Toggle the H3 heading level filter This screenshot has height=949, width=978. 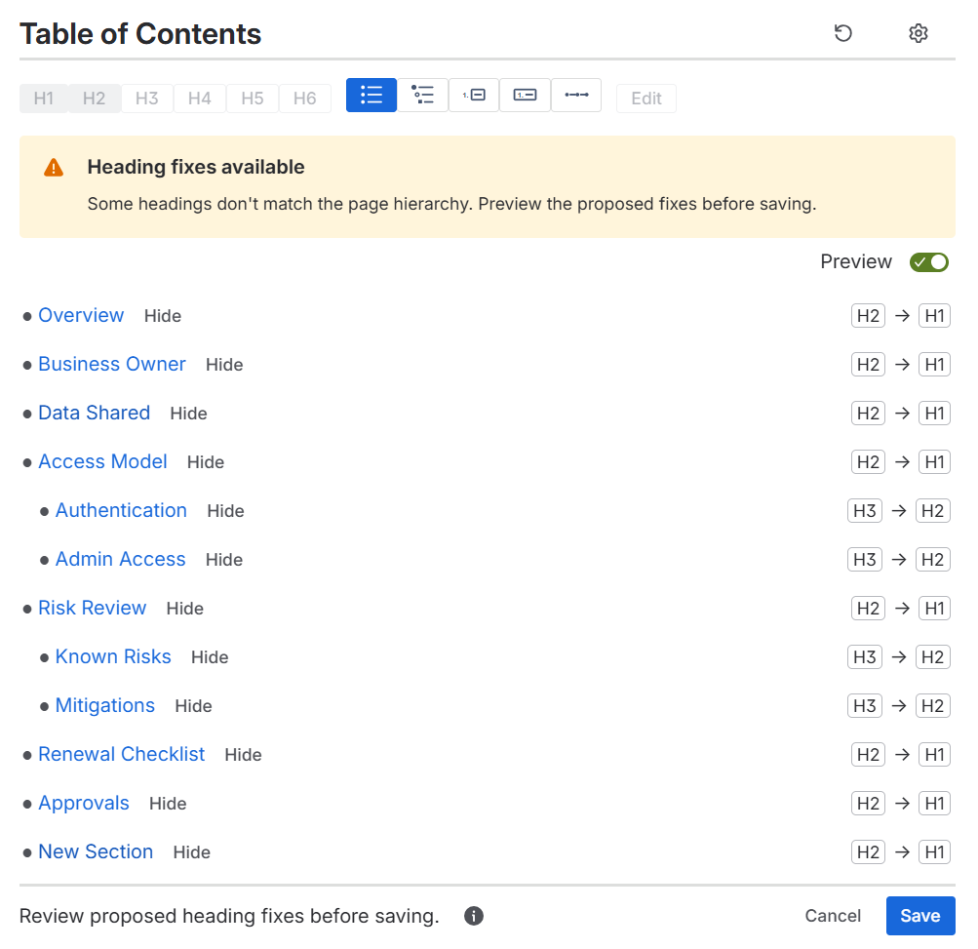(x=147, y=99)
